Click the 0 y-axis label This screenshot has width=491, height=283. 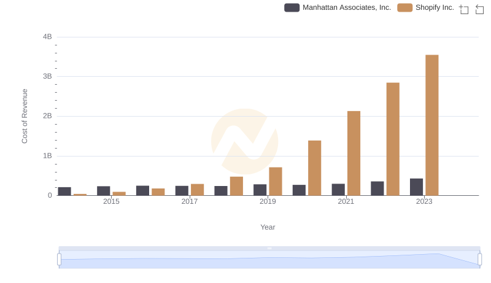50,195
